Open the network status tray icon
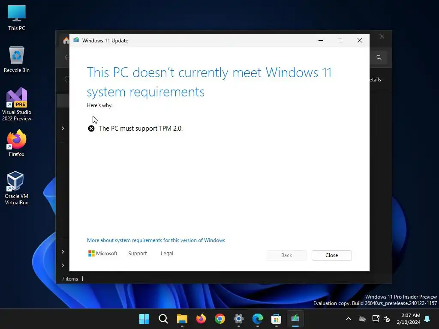 [376, 319]
